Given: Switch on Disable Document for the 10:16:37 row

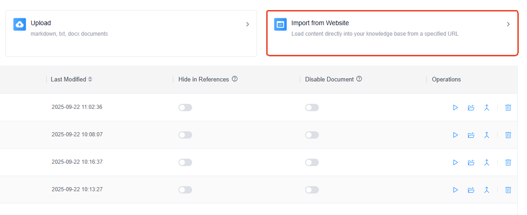Looking at the screenshot, I should [312, 162].
